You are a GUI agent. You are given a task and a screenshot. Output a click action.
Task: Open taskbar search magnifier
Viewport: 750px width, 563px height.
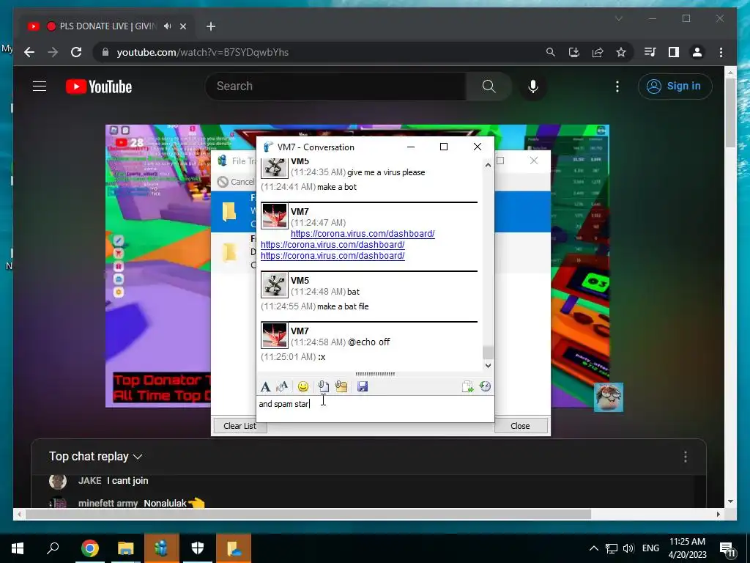pos(53,548)
